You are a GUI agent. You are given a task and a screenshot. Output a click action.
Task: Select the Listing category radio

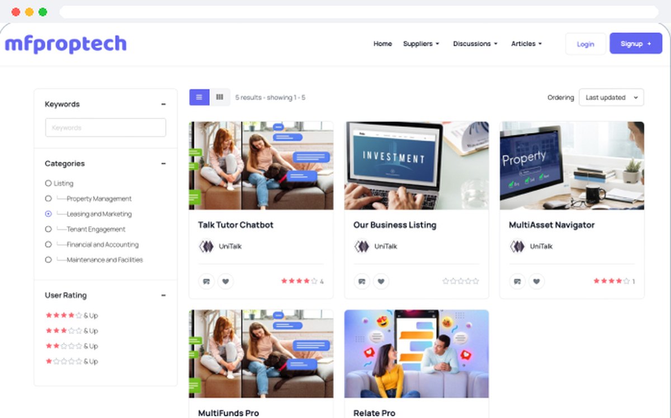(48, 183)
